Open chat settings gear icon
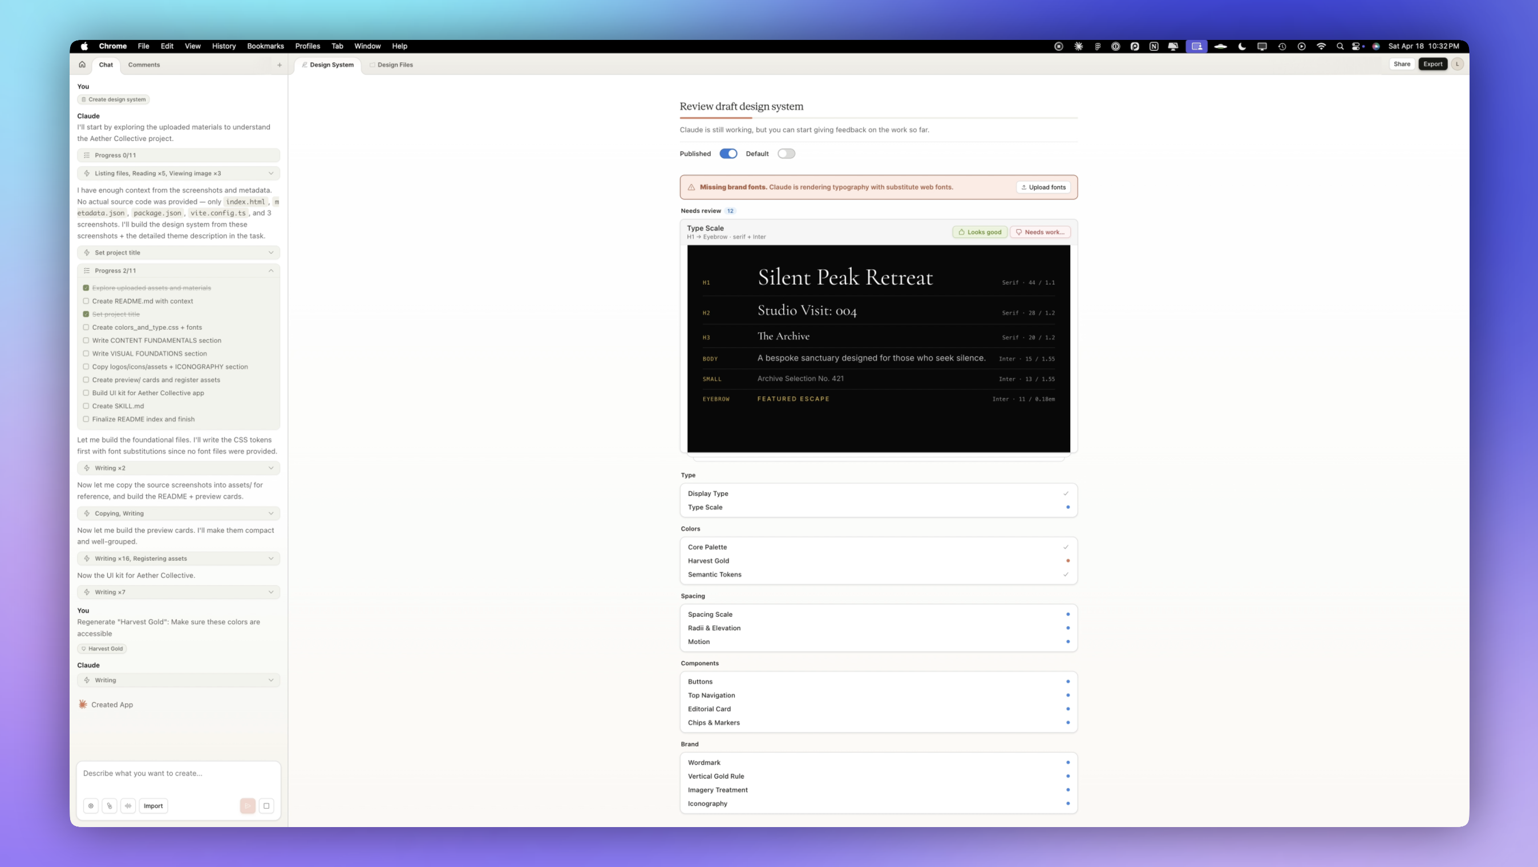This screenshot has width=1538, height=867. pos(91,805)
